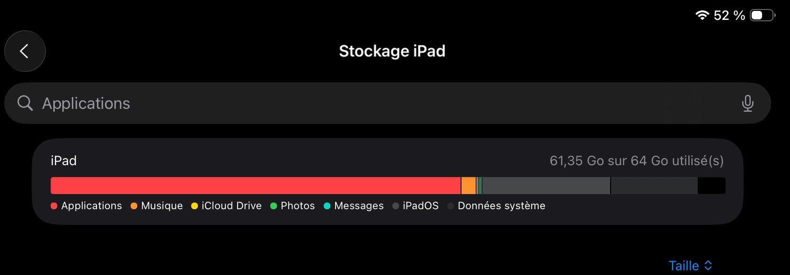
Task: Tap the battery status icon
Action: pos(762,15)
